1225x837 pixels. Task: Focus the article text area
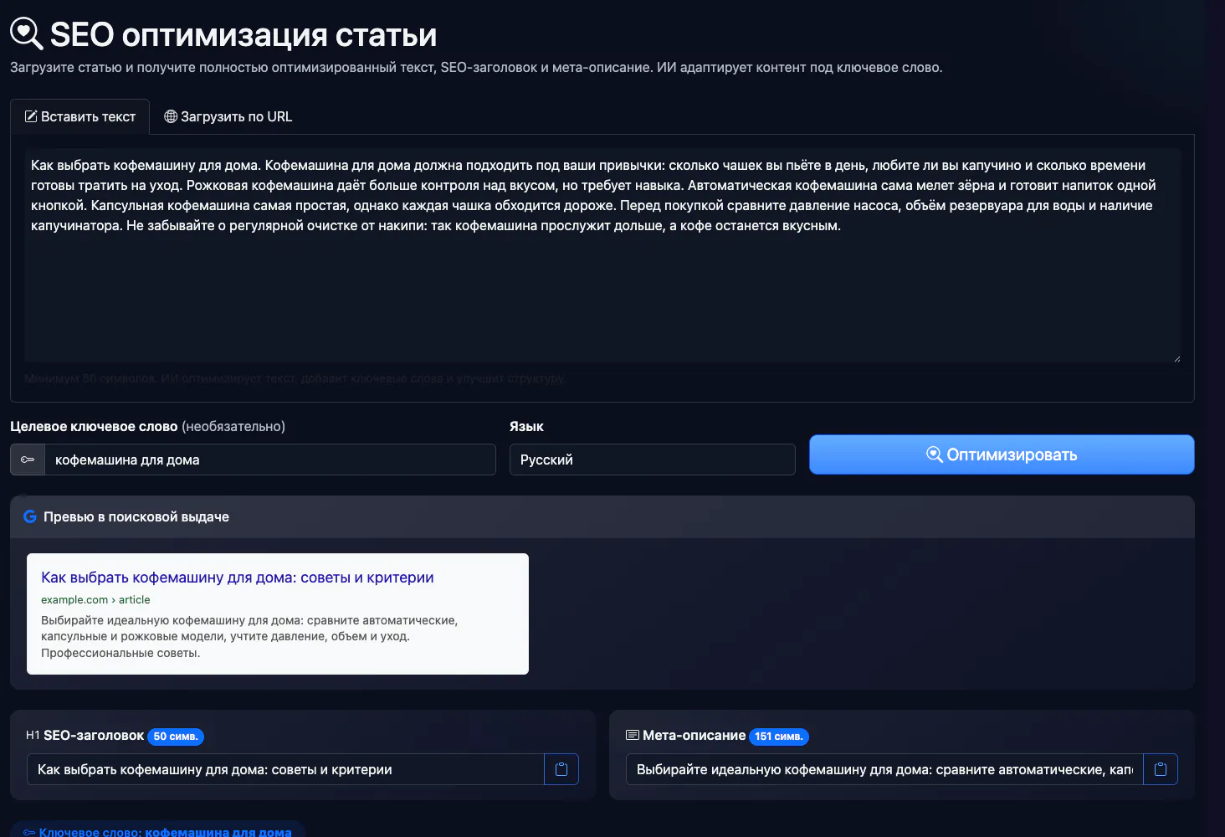[x=602, y=255]
